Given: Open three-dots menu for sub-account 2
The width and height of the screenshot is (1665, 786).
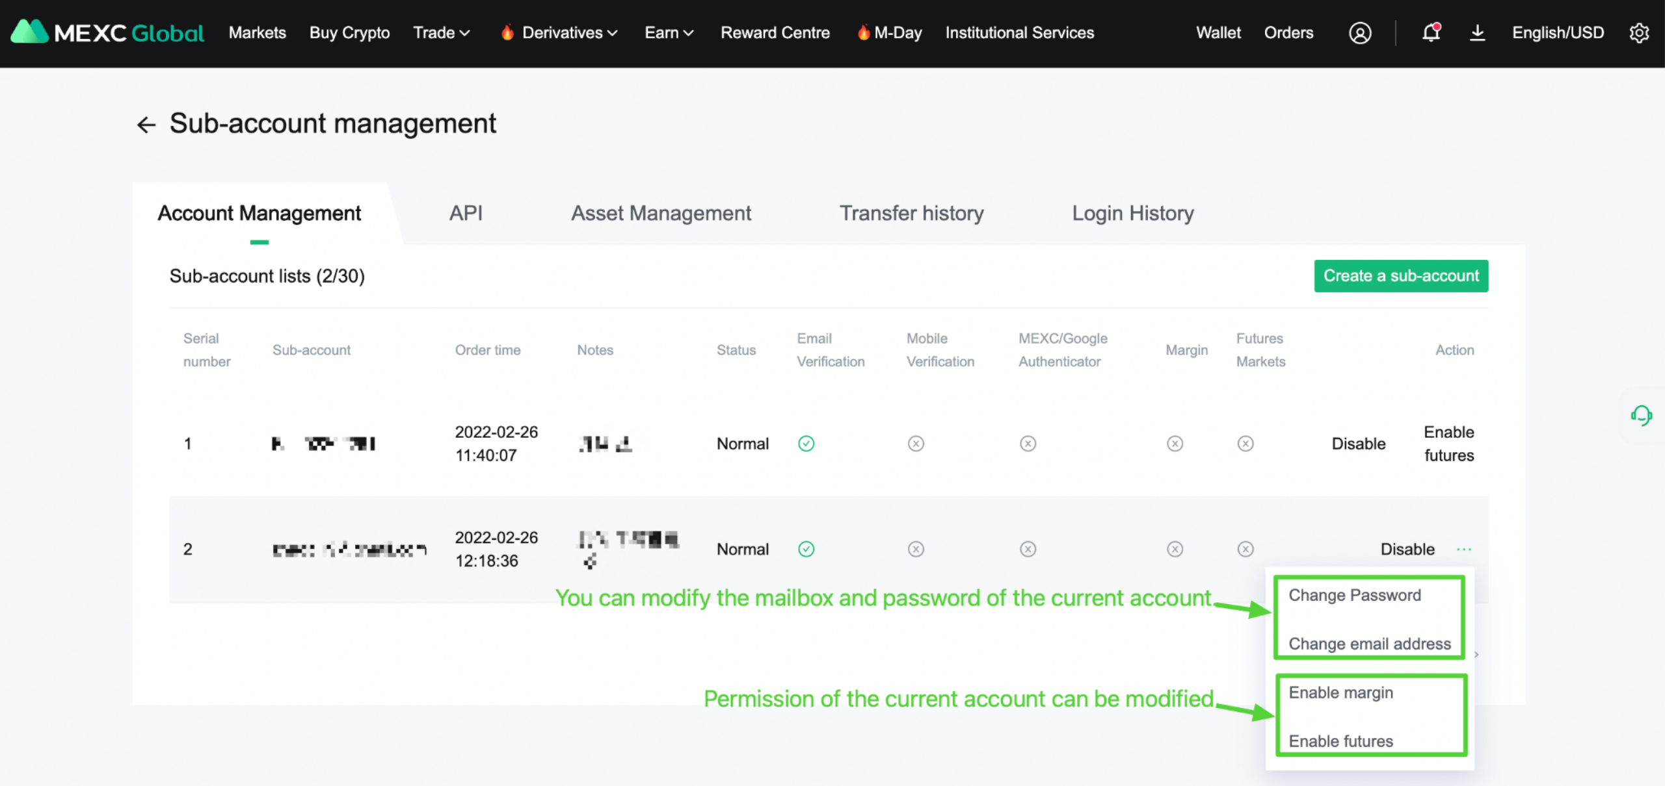Looking at the screenshot, I should tap(1463, 550).
